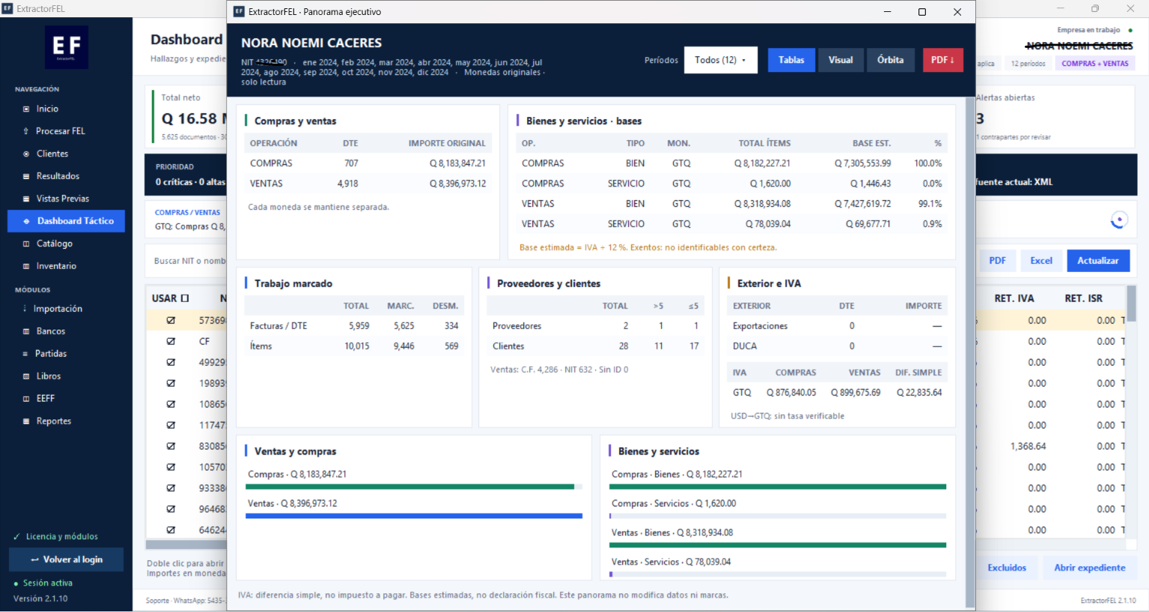Click the Panorama ejecutivo vertical scrollbar

(x=970, y=352)
